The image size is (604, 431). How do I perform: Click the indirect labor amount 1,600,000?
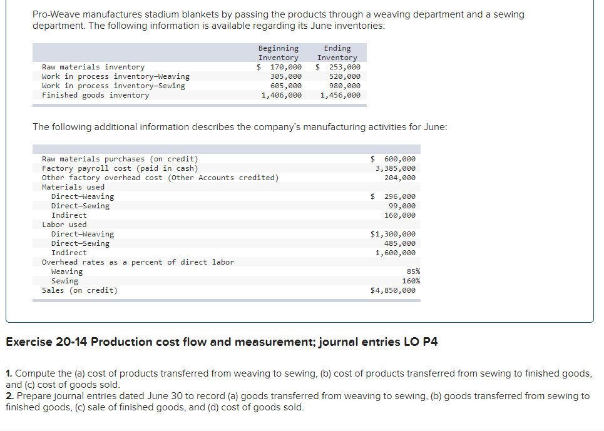[396, 253]
